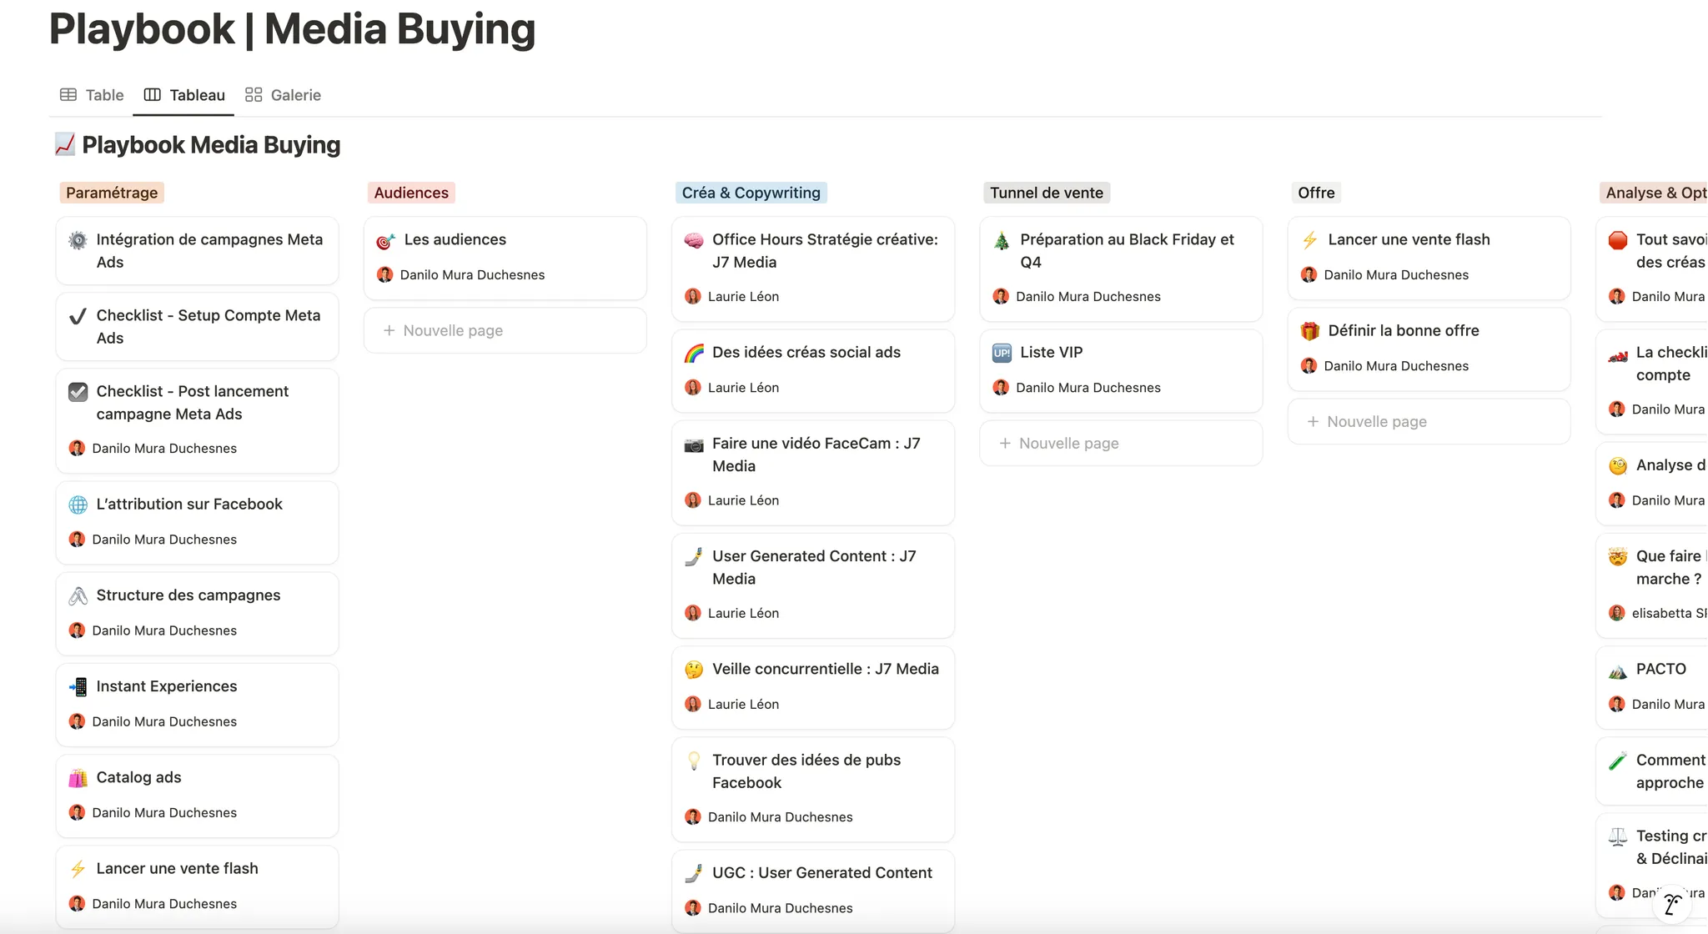Viewport: 1708px width, 934px height.
Task: Click the phone icon on Instant Experiences card
Action: click(x=78, y=686)
